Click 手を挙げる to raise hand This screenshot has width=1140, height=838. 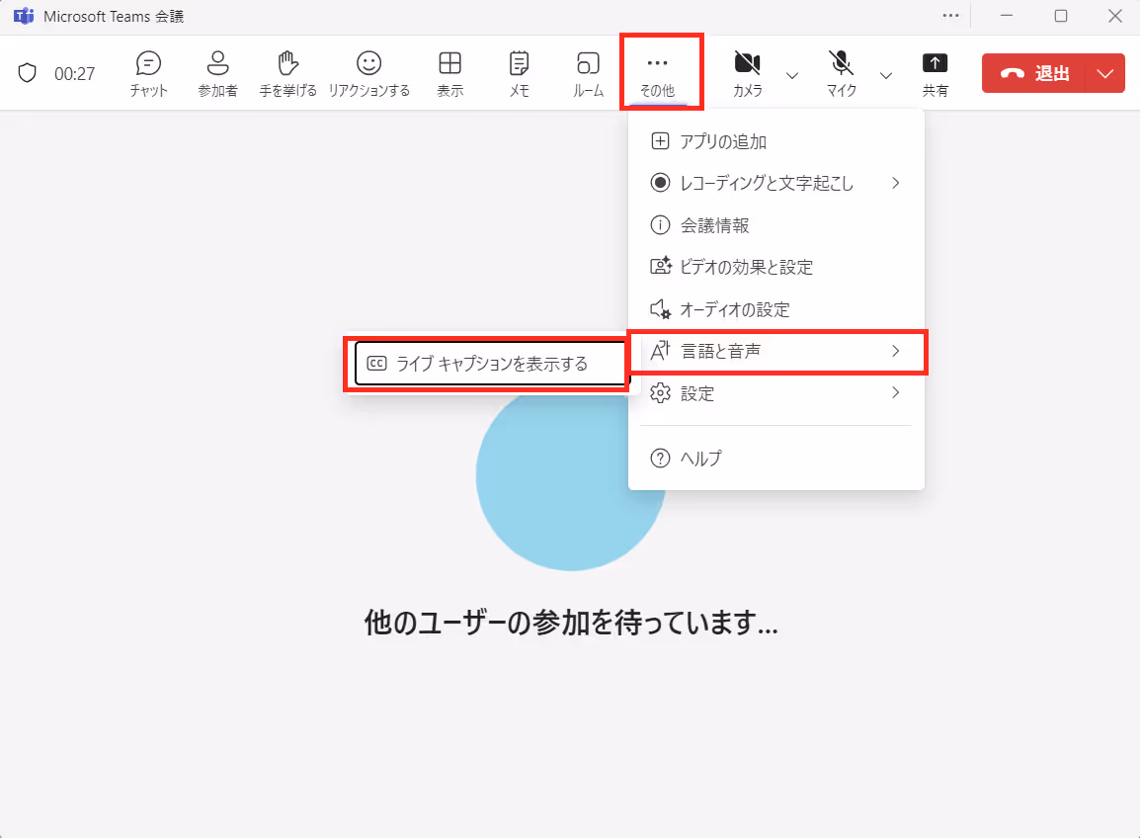click(x=287, y=74)
